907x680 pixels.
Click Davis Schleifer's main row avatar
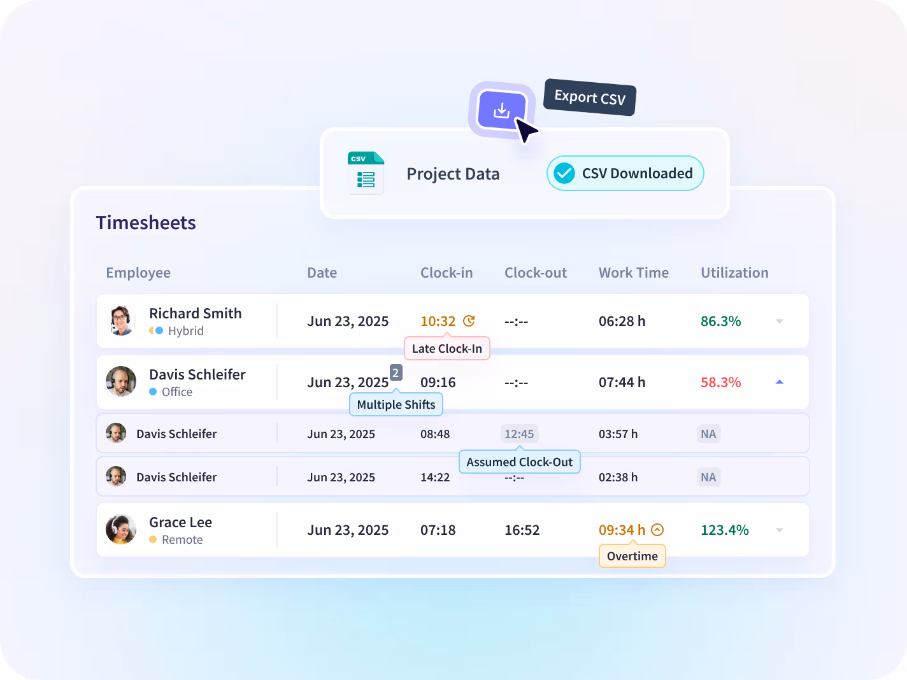tap(121, 381)
